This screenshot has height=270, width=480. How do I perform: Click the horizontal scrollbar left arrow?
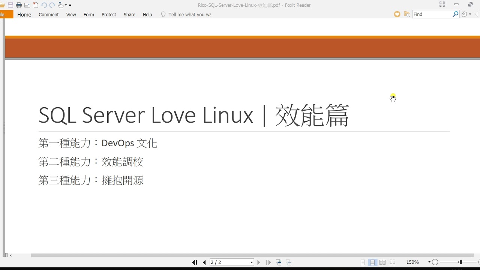click(11, 255)
